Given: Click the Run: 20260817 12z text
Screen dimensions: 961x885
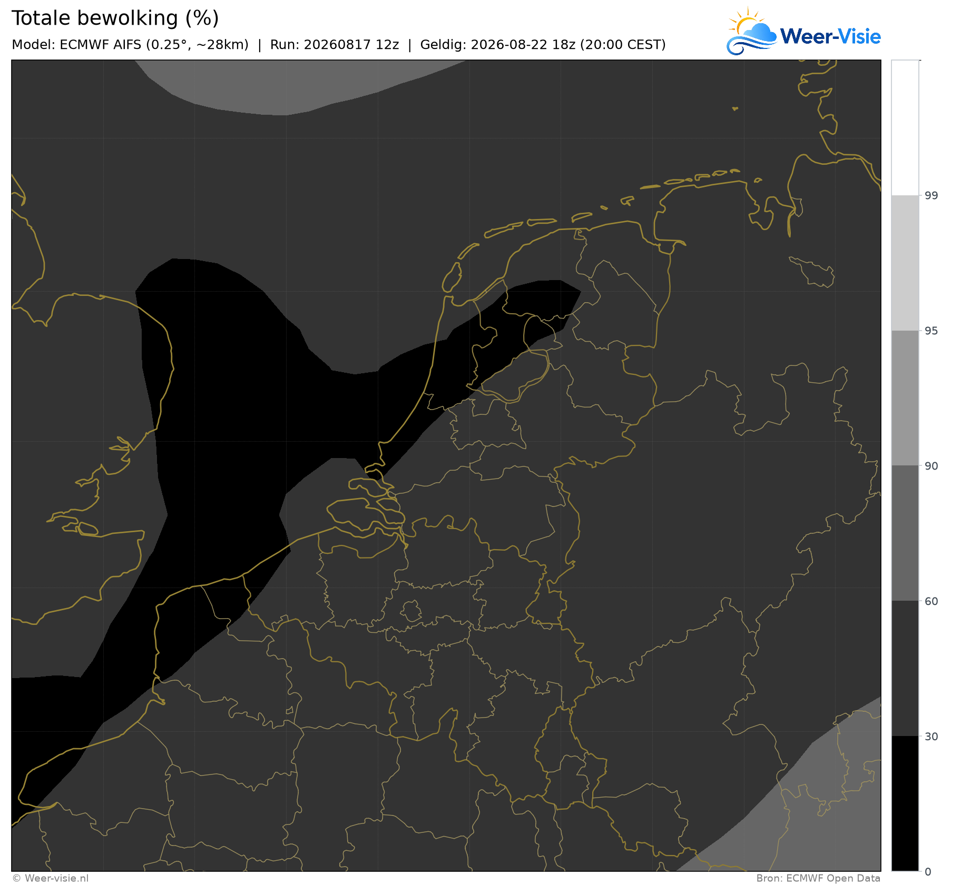Looking at the screenshot, I should coord(335,45).
